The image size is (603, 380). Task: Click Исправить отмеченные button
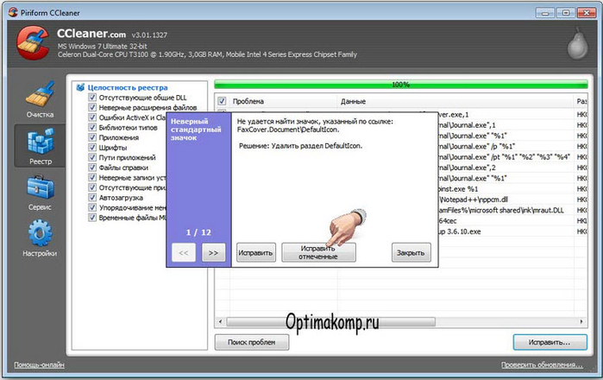[318, 252]
